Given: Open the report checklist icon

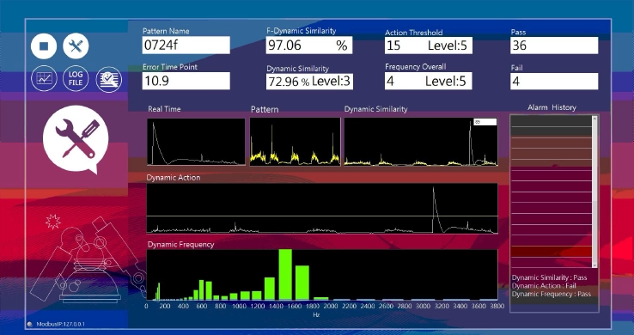Looking at the screenshot, I should coord(109,79).
